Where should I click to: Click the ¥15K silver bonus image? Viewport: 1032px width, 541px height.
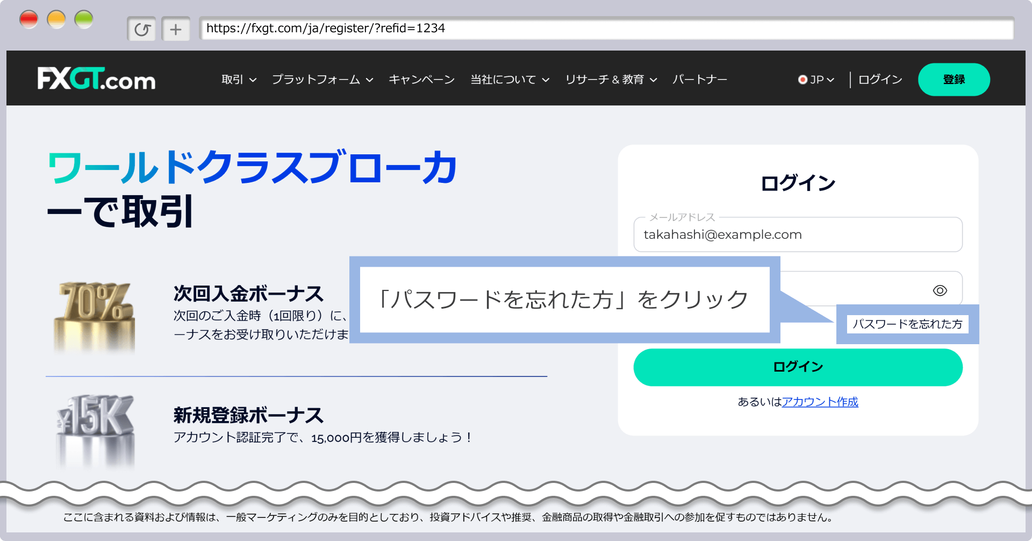click(x=95, y=431)
